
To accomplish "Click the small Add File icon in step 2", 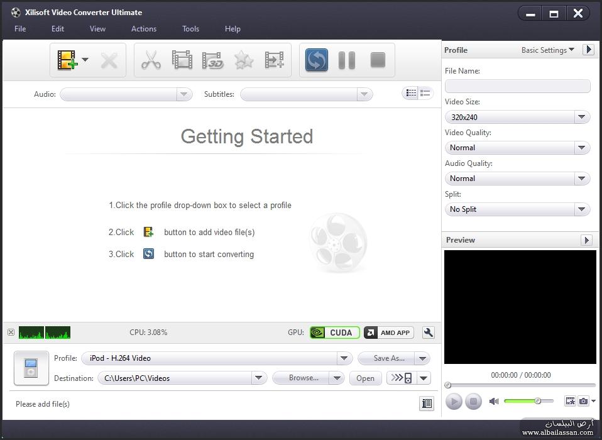I will [148, 232].
